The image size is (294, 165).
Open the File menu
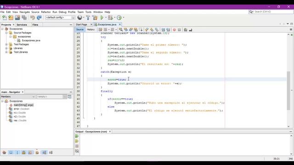(x=2, y=12)
